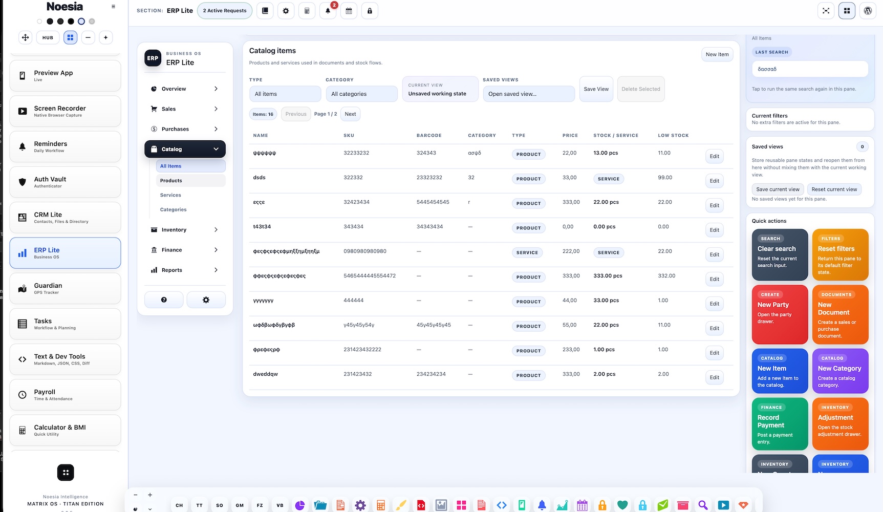Viewport: 883px width, 512px height.
Task: Click the paintbrush dock icon
Action: [401, 505]
